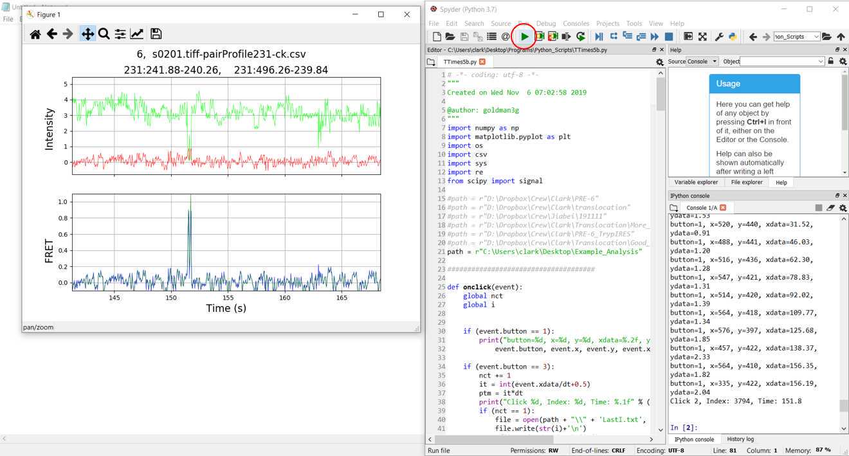The width and height of the screenshot is (849, 456).
Task: Maximize the current Spyder pane
Action: coord(688,37)
